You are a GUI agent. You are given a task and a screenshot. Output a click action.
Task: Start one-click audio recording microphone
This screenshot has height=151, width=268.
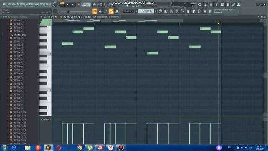pos(211,5)
